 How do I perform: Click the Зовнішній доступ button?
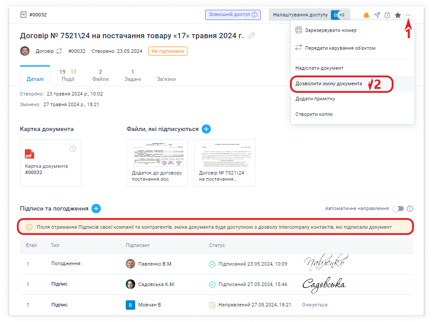coord(233,15)
